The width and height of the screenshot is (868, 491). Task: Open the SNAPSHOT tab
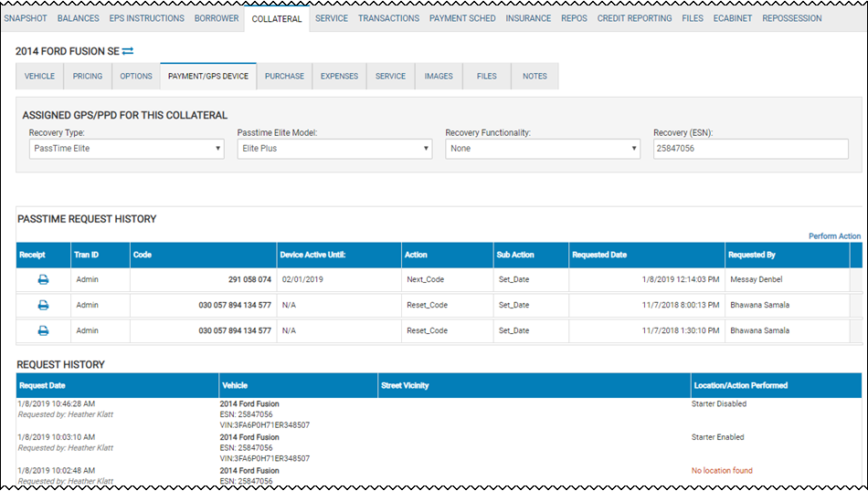pyautogui.click(x=26, y=18)
